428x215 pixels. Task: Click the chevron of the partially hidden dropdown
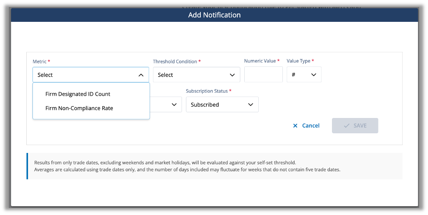tap(174, 105)
